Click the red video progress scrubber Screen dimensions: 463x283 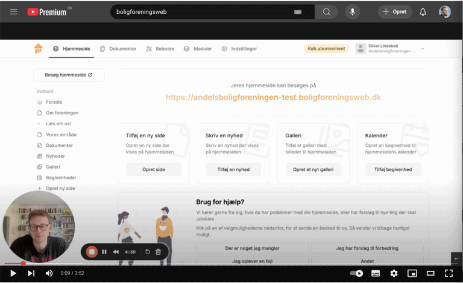[23, 264]
